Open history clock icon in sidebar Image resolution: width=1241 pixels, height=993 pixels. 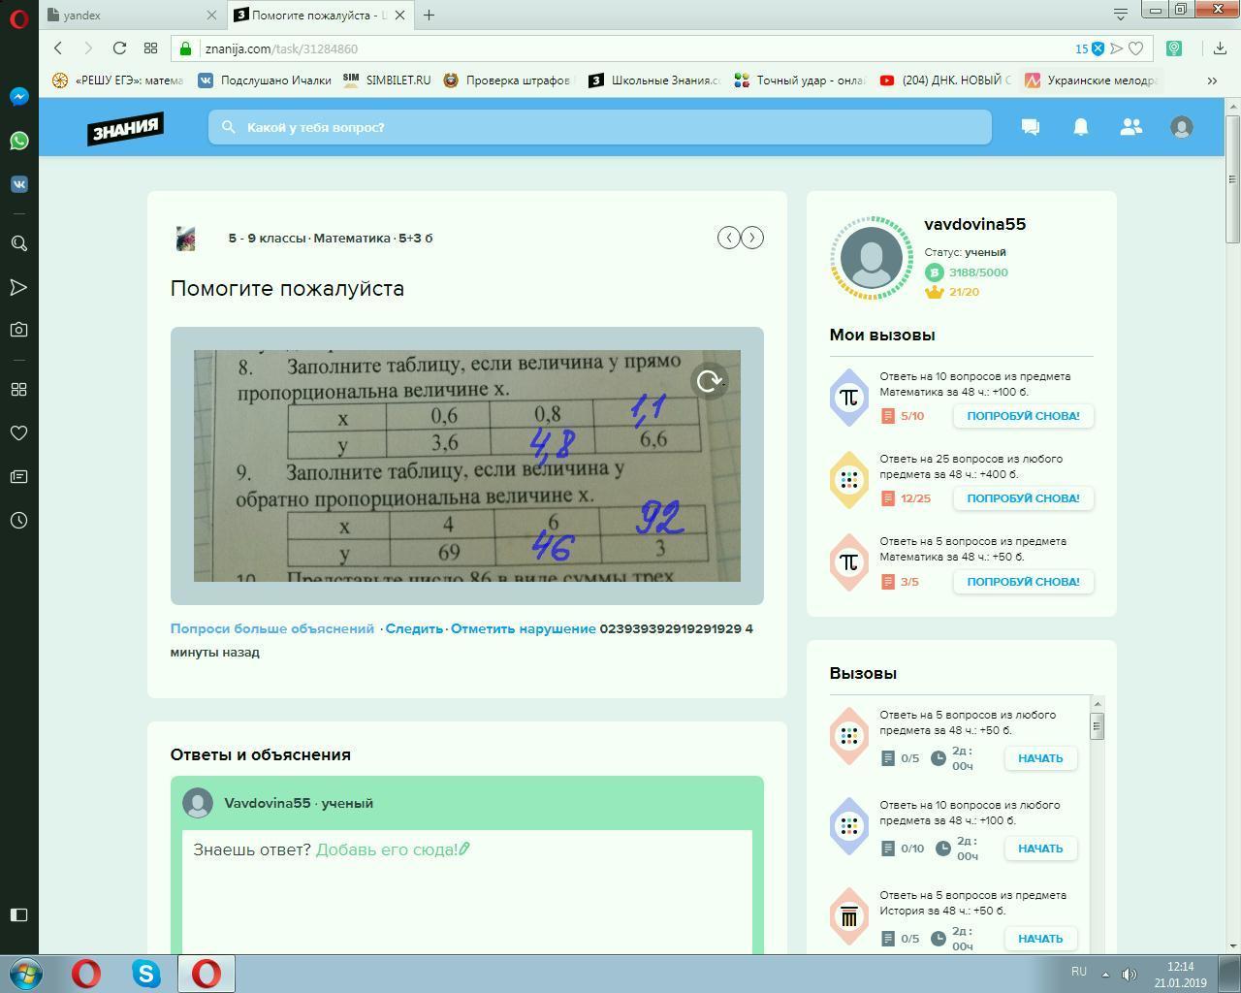point(18,521)
